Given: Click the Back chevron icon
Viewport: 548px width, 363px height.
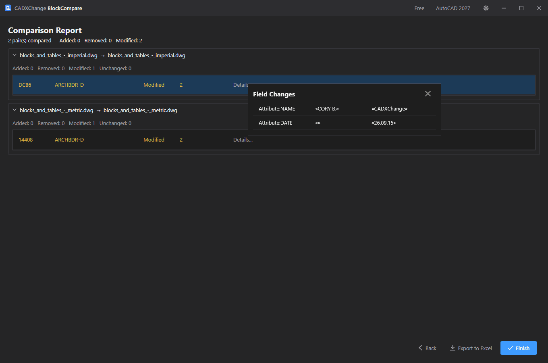Looking at the screenshot, I should (420, 348).
